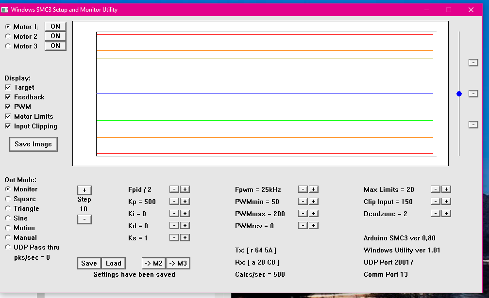Disable Input Clipping display

pyautogui.click(x=8, y=126)
